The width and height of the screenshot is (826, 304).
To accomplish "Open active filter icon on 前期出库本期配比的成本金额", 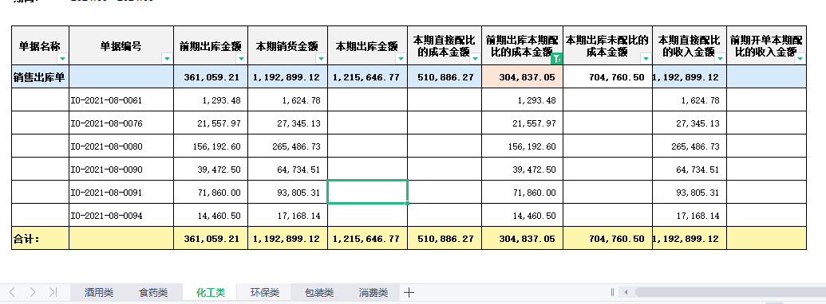I will click(557, 59).
